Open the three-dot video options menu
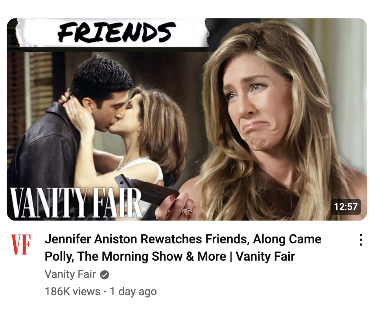 [361, 240]
